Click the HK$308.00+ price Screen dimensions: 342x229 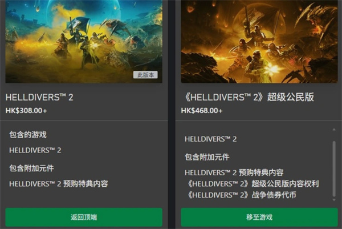click(x=26, y=111)
